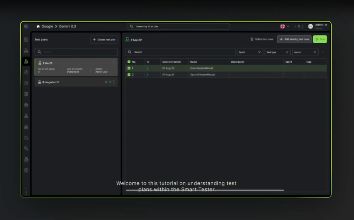Image resolution: width=354 pixels, height=220 pixels.
Task: Open the dashboard grid icon in sidebar
Action: pos(26,40)
